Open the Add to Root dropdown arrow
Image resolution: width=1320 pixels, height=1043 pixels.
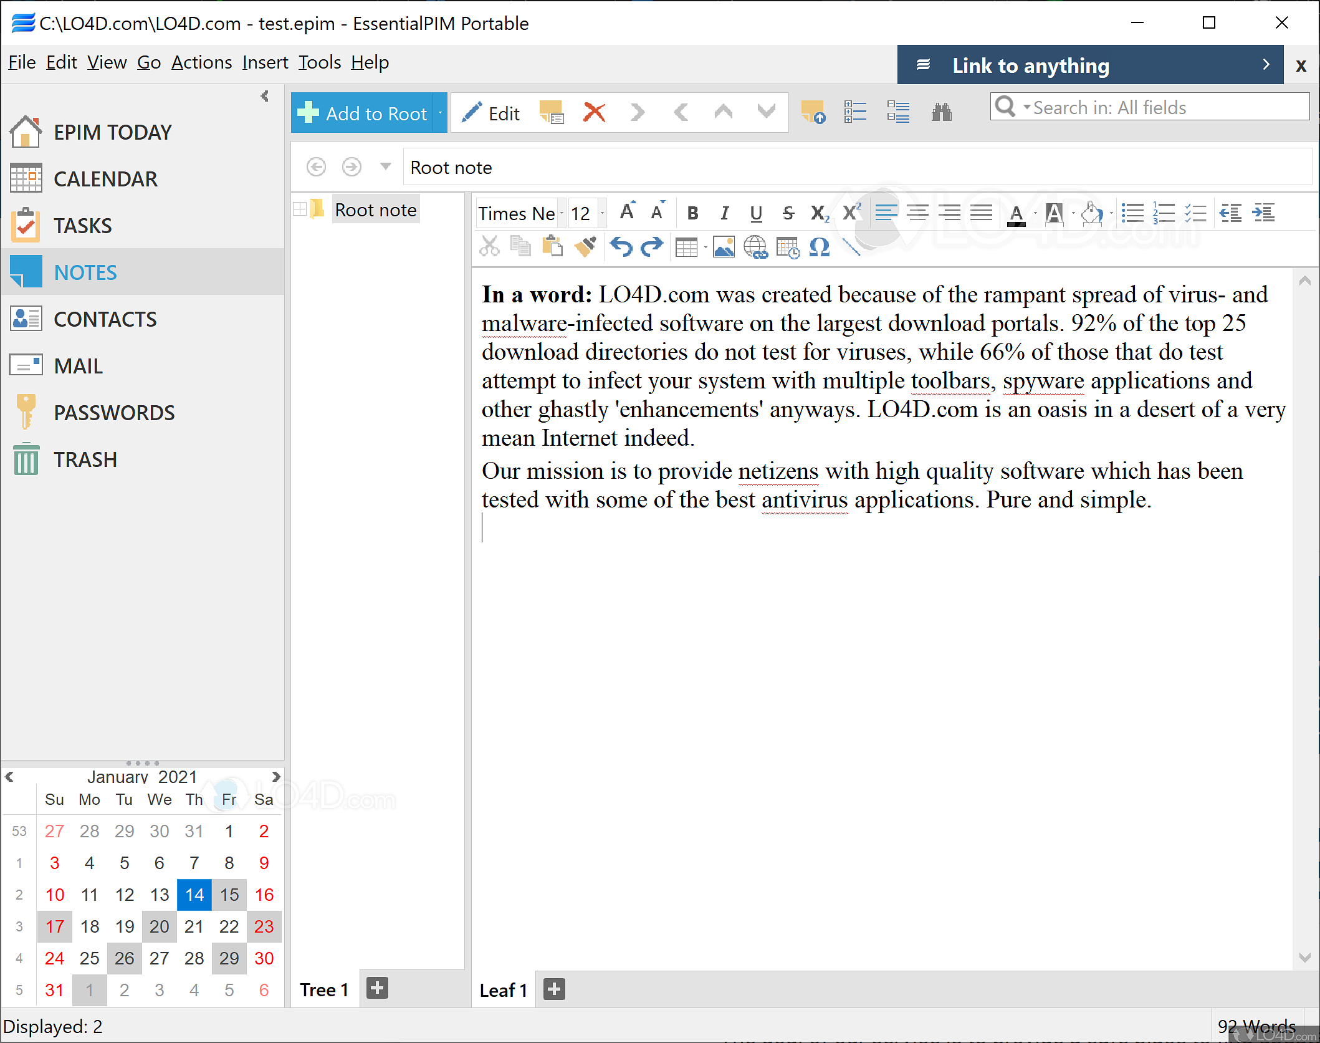pyautogui.click(x=439, y=113)
